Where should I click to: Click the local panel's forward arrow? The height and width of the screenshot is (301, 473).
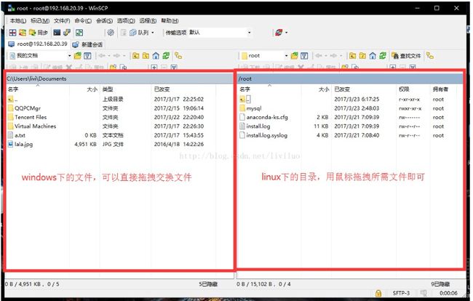click(x=116, y=56)
